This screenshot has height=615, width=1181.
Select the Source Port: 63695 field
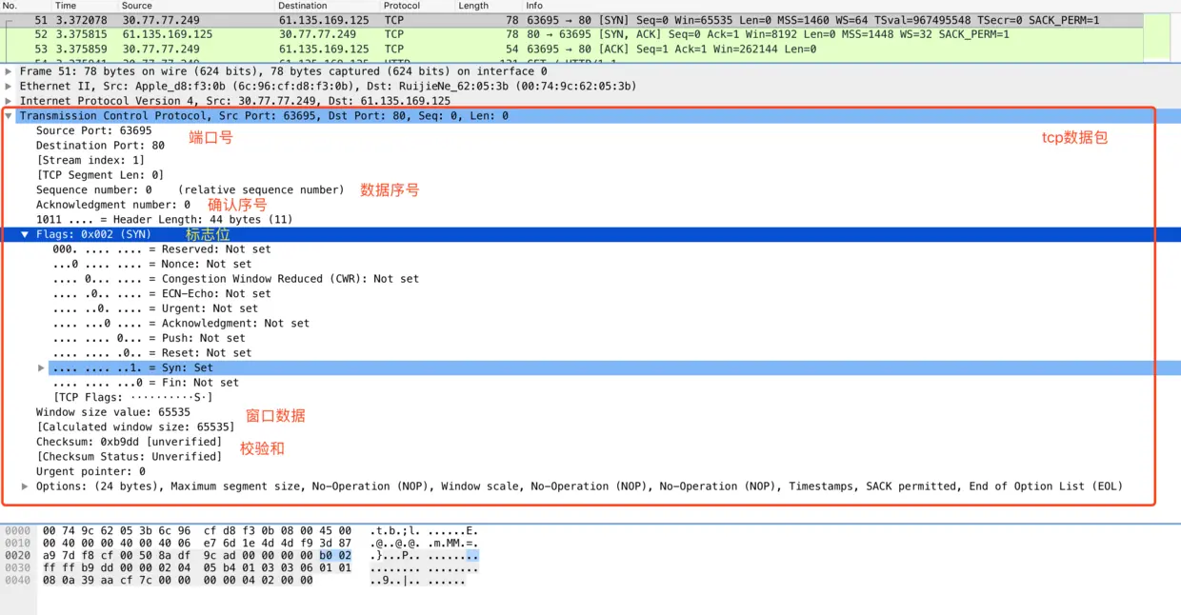(x=93, y=130)
